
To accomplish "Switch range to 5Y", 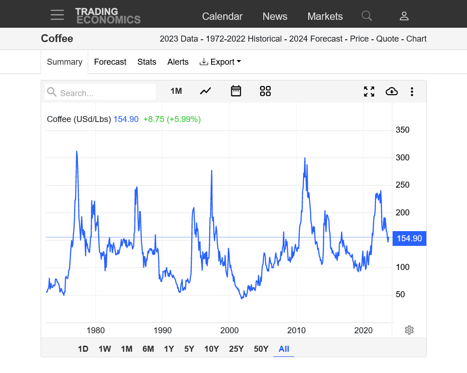I will tap(189, 349).
